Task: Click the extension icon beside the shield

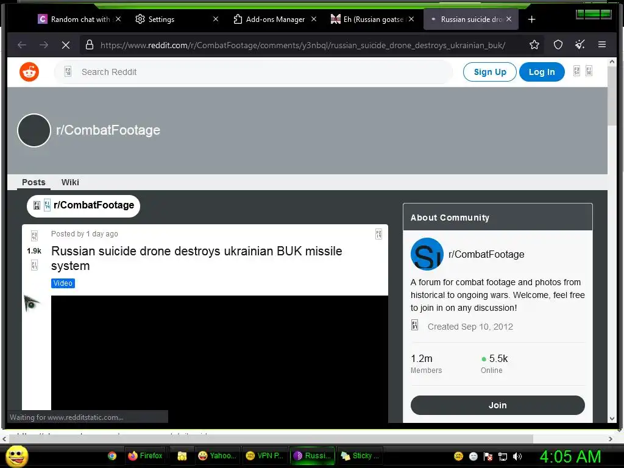Action: point(580,44)
